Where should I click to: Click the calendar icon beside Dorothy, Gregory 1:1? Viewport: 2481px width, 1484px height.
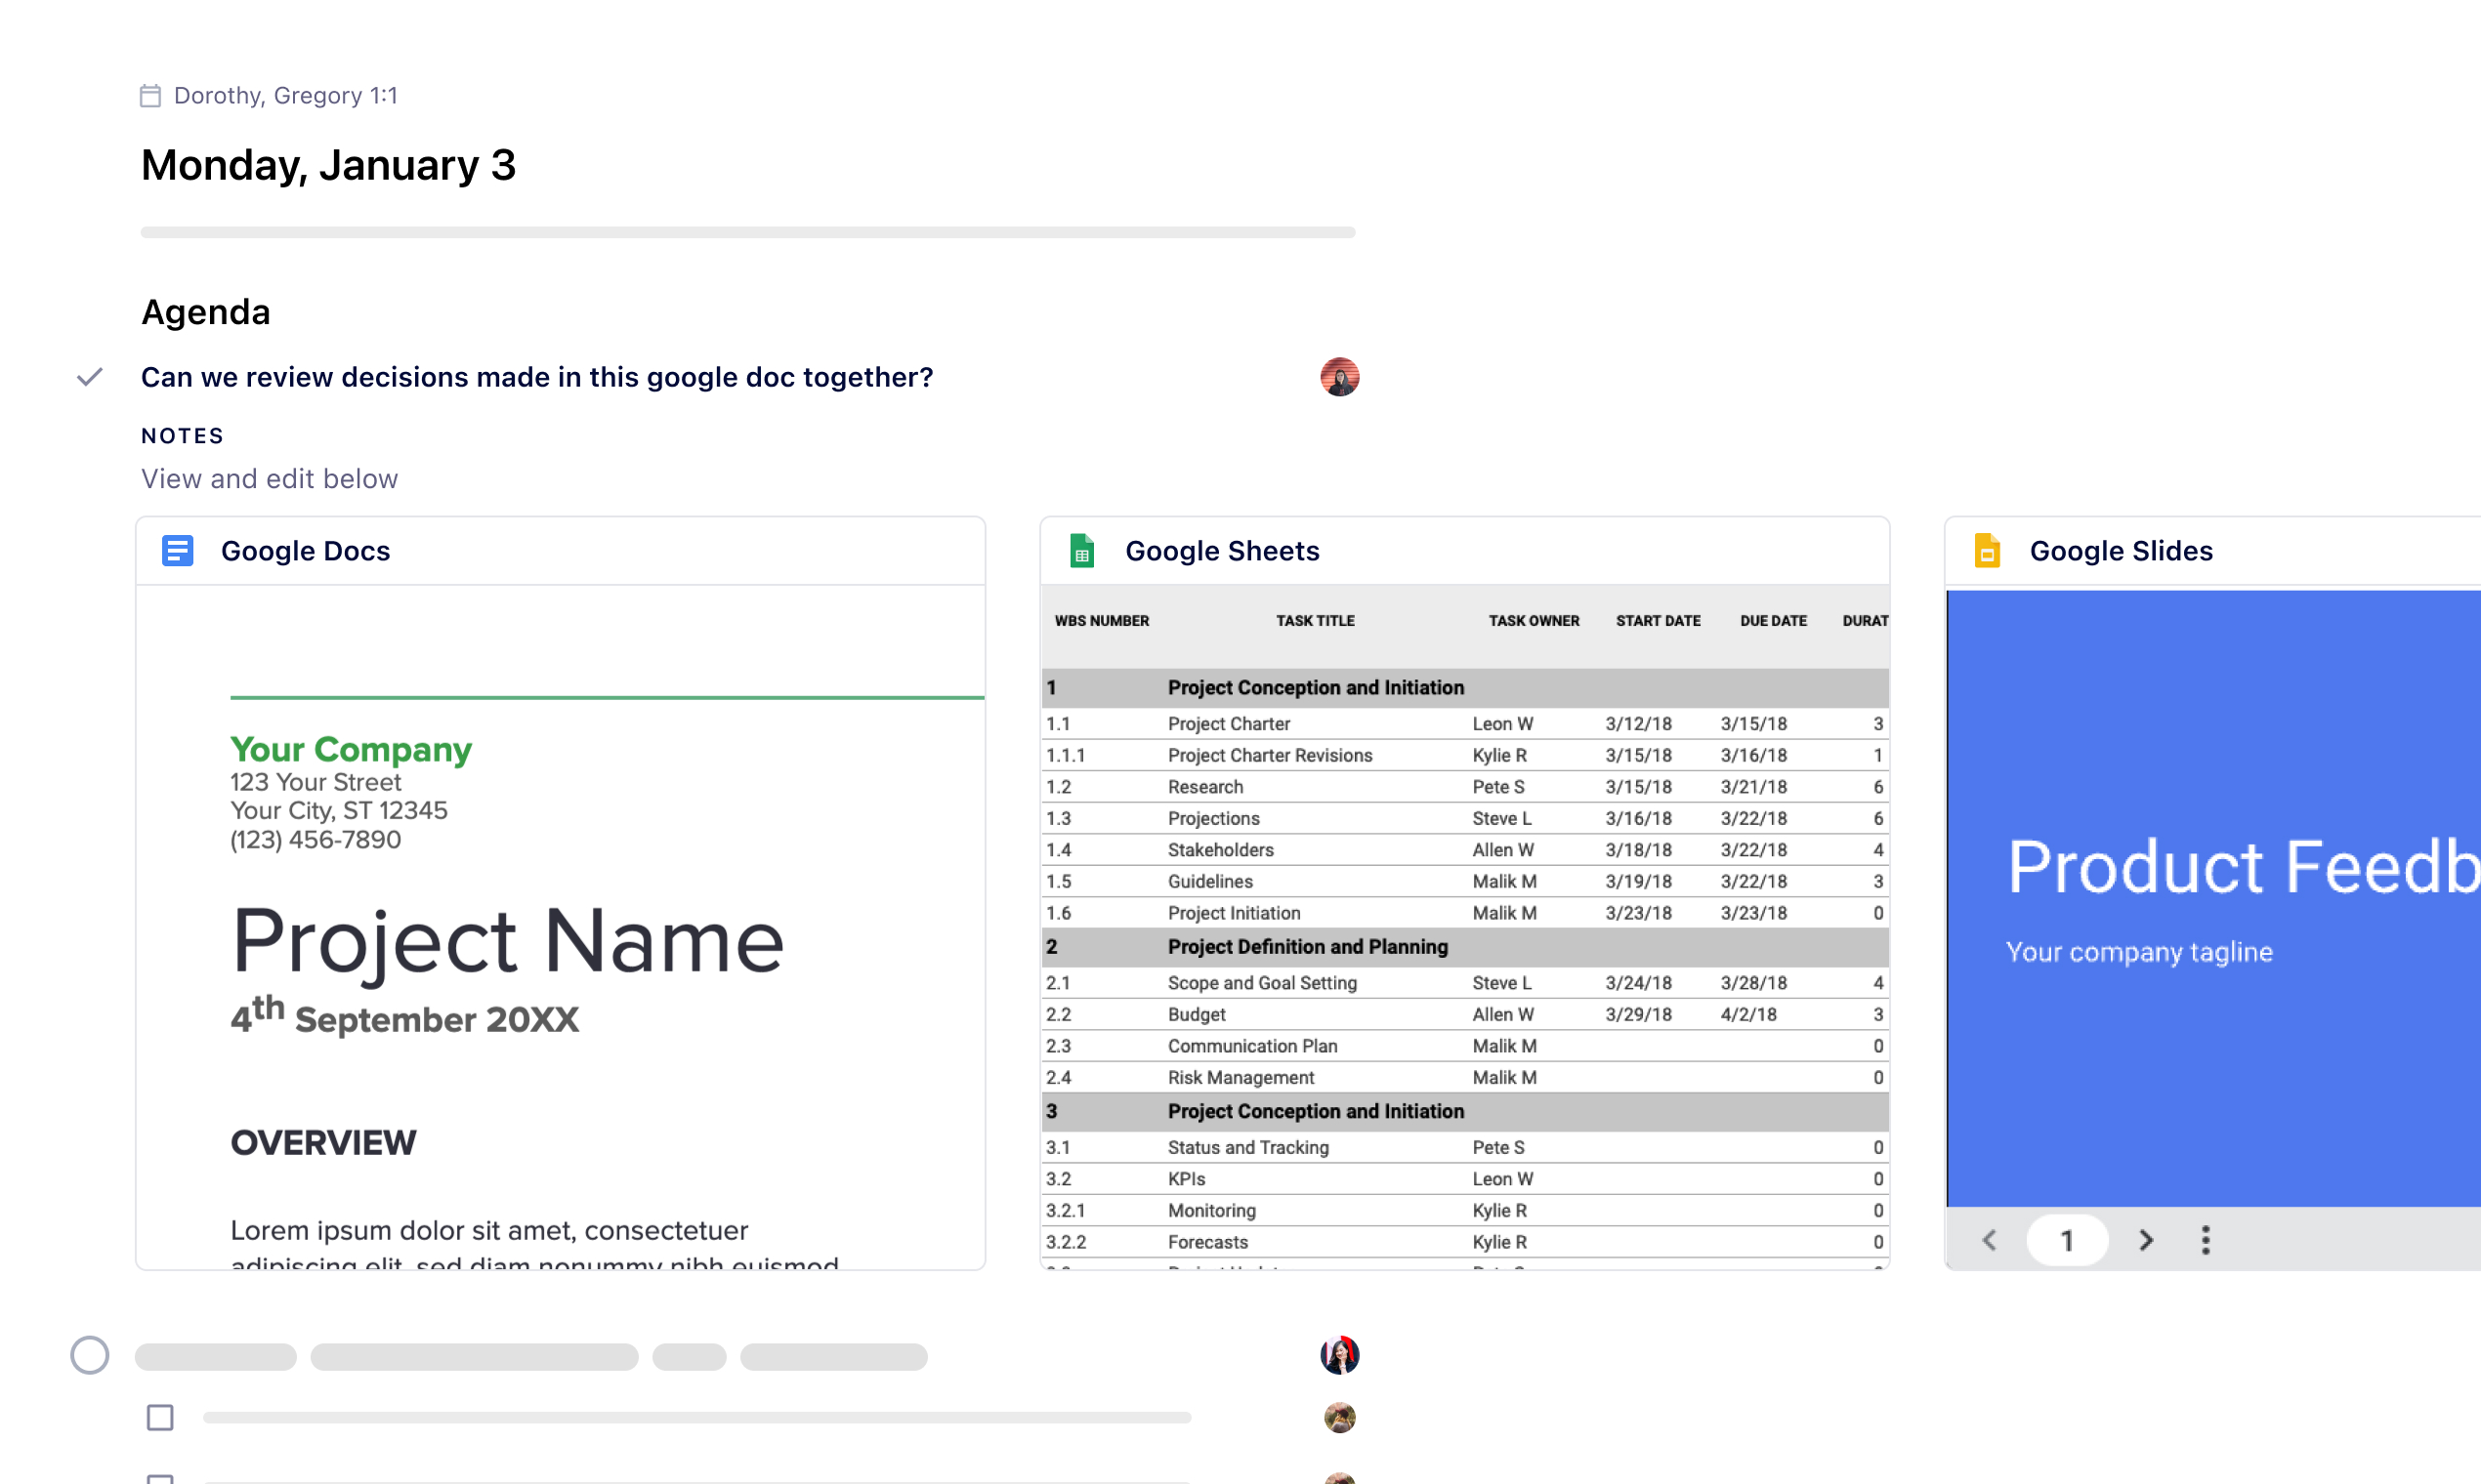(x=150, y=96)
